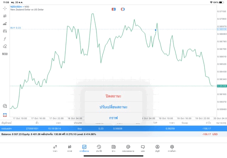
Task: Open the settings gear tab
Action: tap(172, 148)
